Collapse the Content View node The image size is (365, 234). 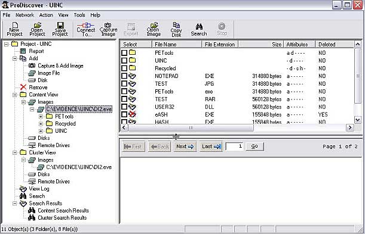point(15,95)
